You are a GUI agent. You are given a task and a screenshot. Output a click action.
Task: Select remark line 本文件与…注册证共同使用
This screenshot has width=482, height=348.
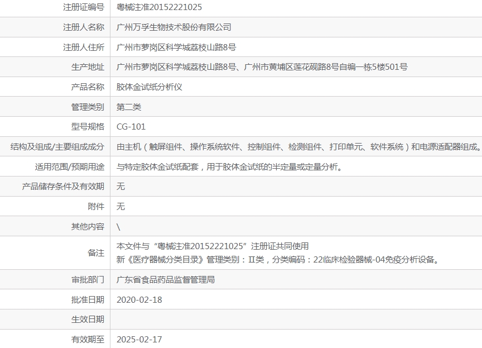[213, 246]
